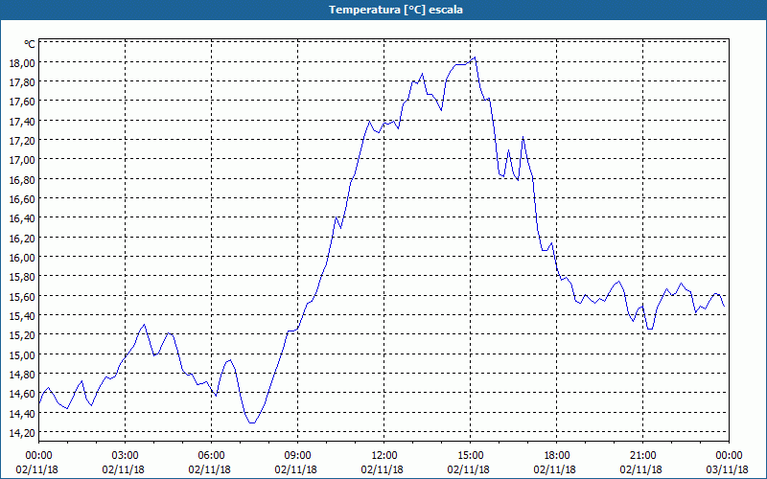
Task: Click the 21:00 time label
Action: pyautogui.click(x=642, y=456)
